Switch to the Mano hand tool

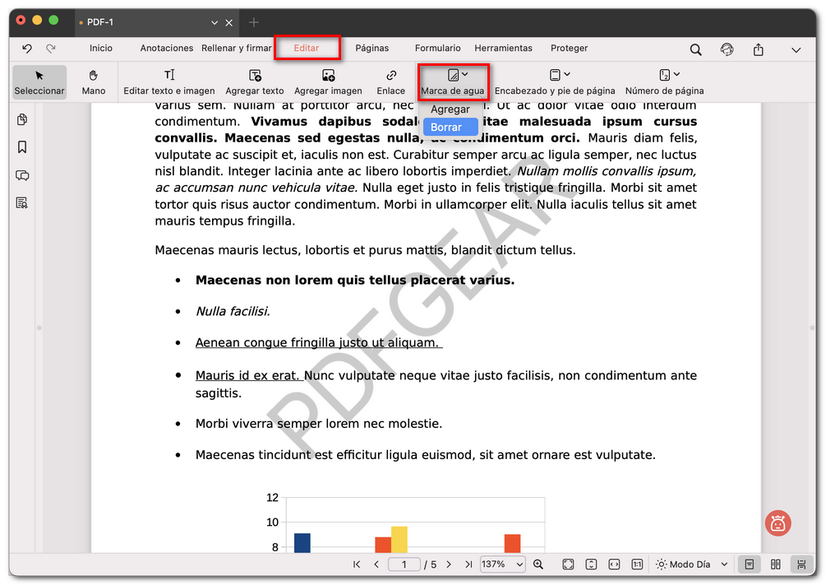pyautogui.click(x=94, y=81)
